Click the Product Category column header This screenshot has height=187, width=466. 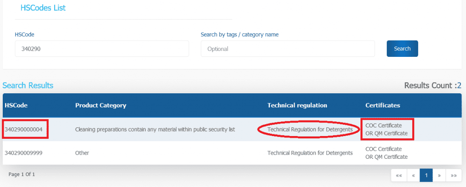click(x=101, y=105)
